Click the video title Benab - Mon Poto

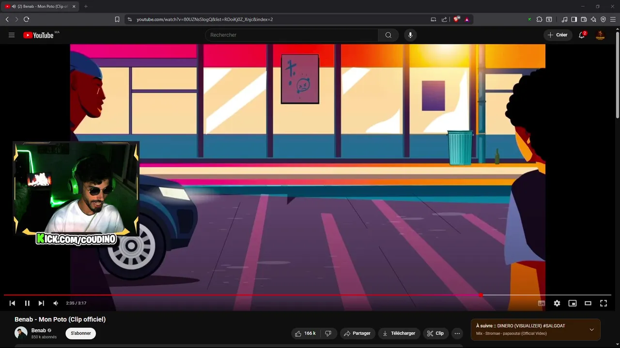[60, 319]
